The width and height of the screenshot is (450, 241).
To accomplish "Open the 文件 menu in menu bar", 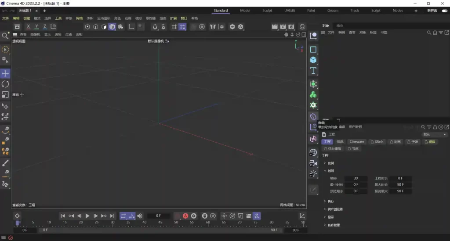I will click(x=6, y=18).
